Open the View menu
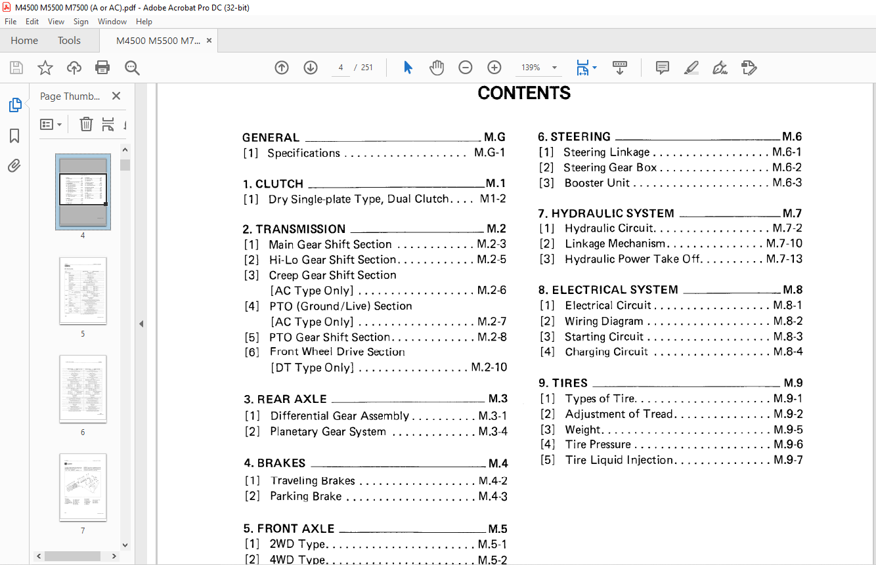The width and height of the screenshot is (876, 565). [x=56, y=22]
